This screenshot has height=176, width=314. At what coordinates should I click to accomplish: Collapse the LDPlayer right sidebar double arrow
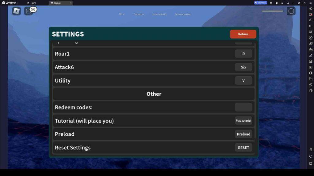(x=311, y=3)
